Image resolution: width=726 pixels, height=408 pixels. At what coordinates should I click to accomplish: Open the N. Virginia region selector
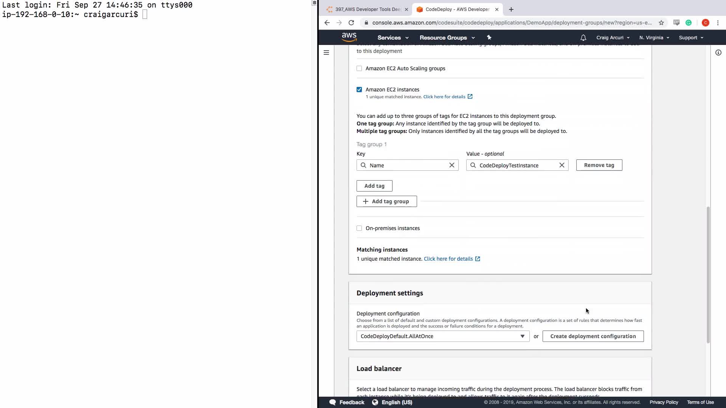click(654, 38)
